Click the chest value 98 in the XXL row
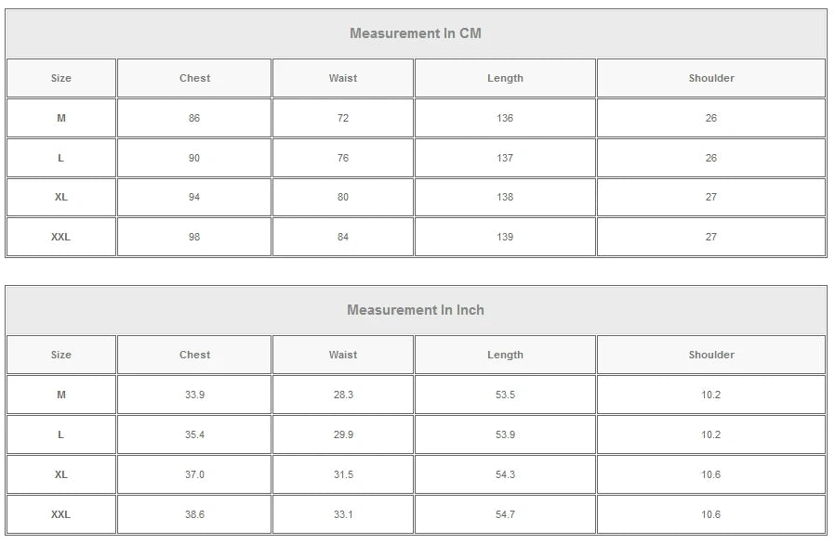The width and height of the screenshot is (835, 544). click(x=194, y=237)
